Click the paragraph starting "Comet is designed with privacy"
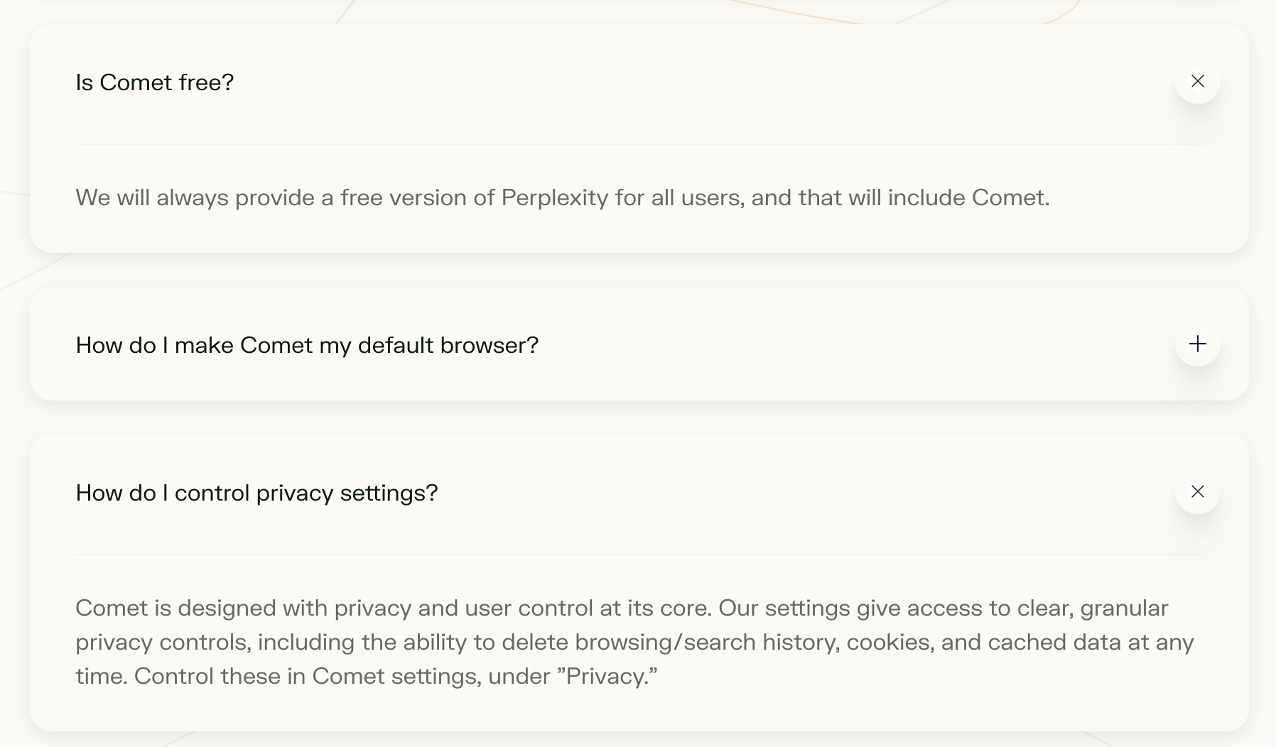 tap(634, 642)
